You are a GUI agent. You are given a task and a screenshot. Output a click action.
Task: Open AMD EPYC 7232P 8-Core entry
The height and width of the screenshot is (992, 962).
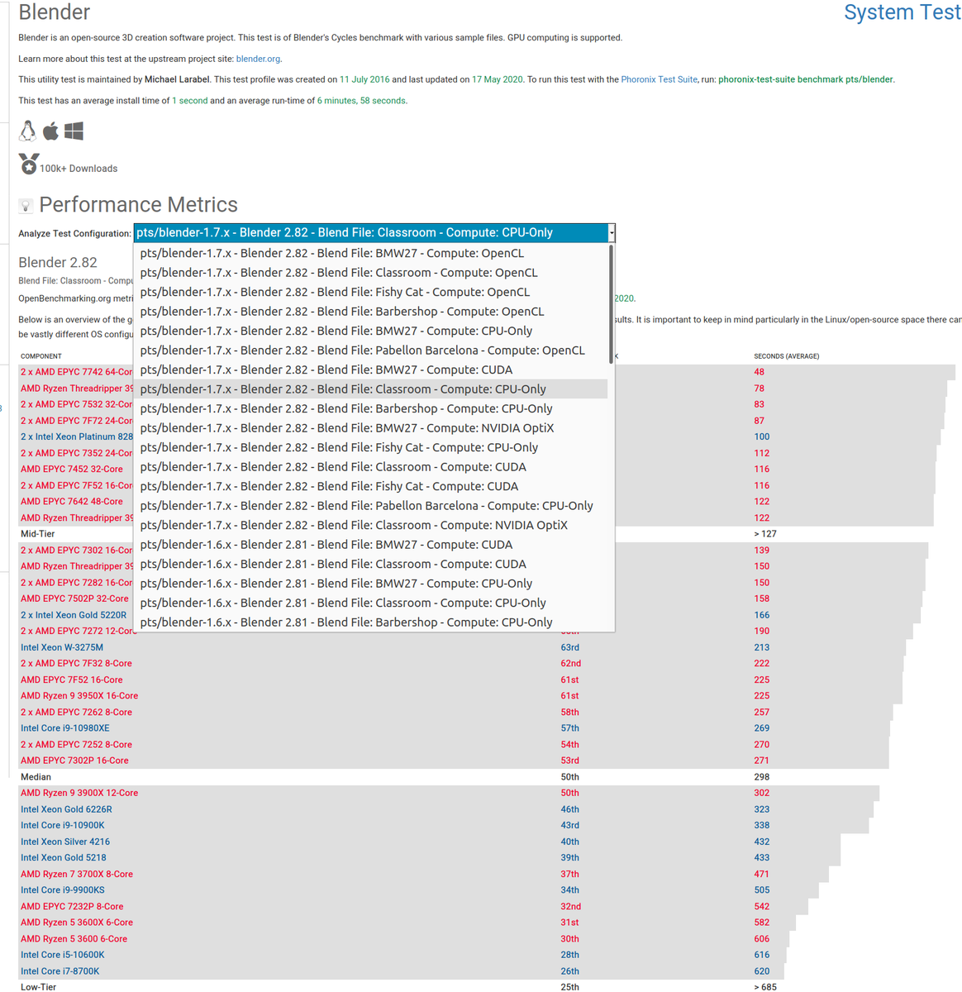(x=72, y=906)
